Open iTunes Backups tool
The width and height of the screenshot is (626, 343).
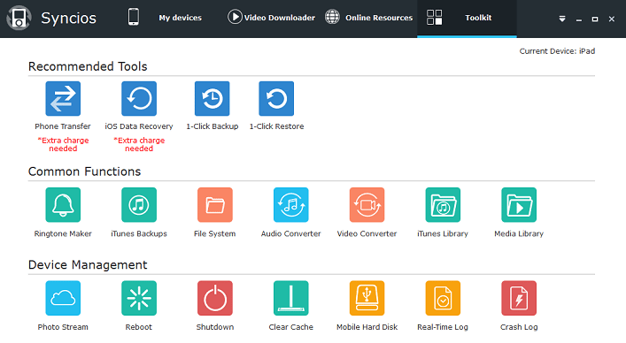point(139,205)
